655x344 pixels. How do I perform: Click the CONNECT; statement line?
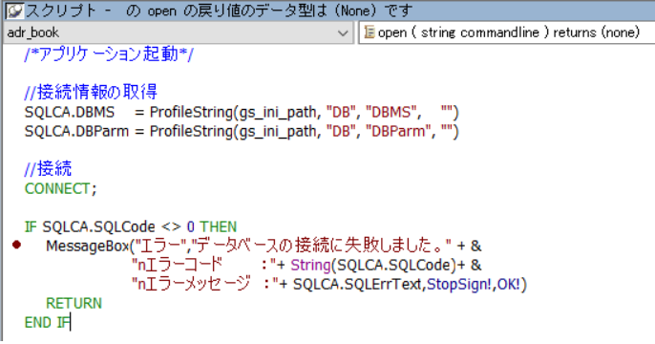[60, 188]
